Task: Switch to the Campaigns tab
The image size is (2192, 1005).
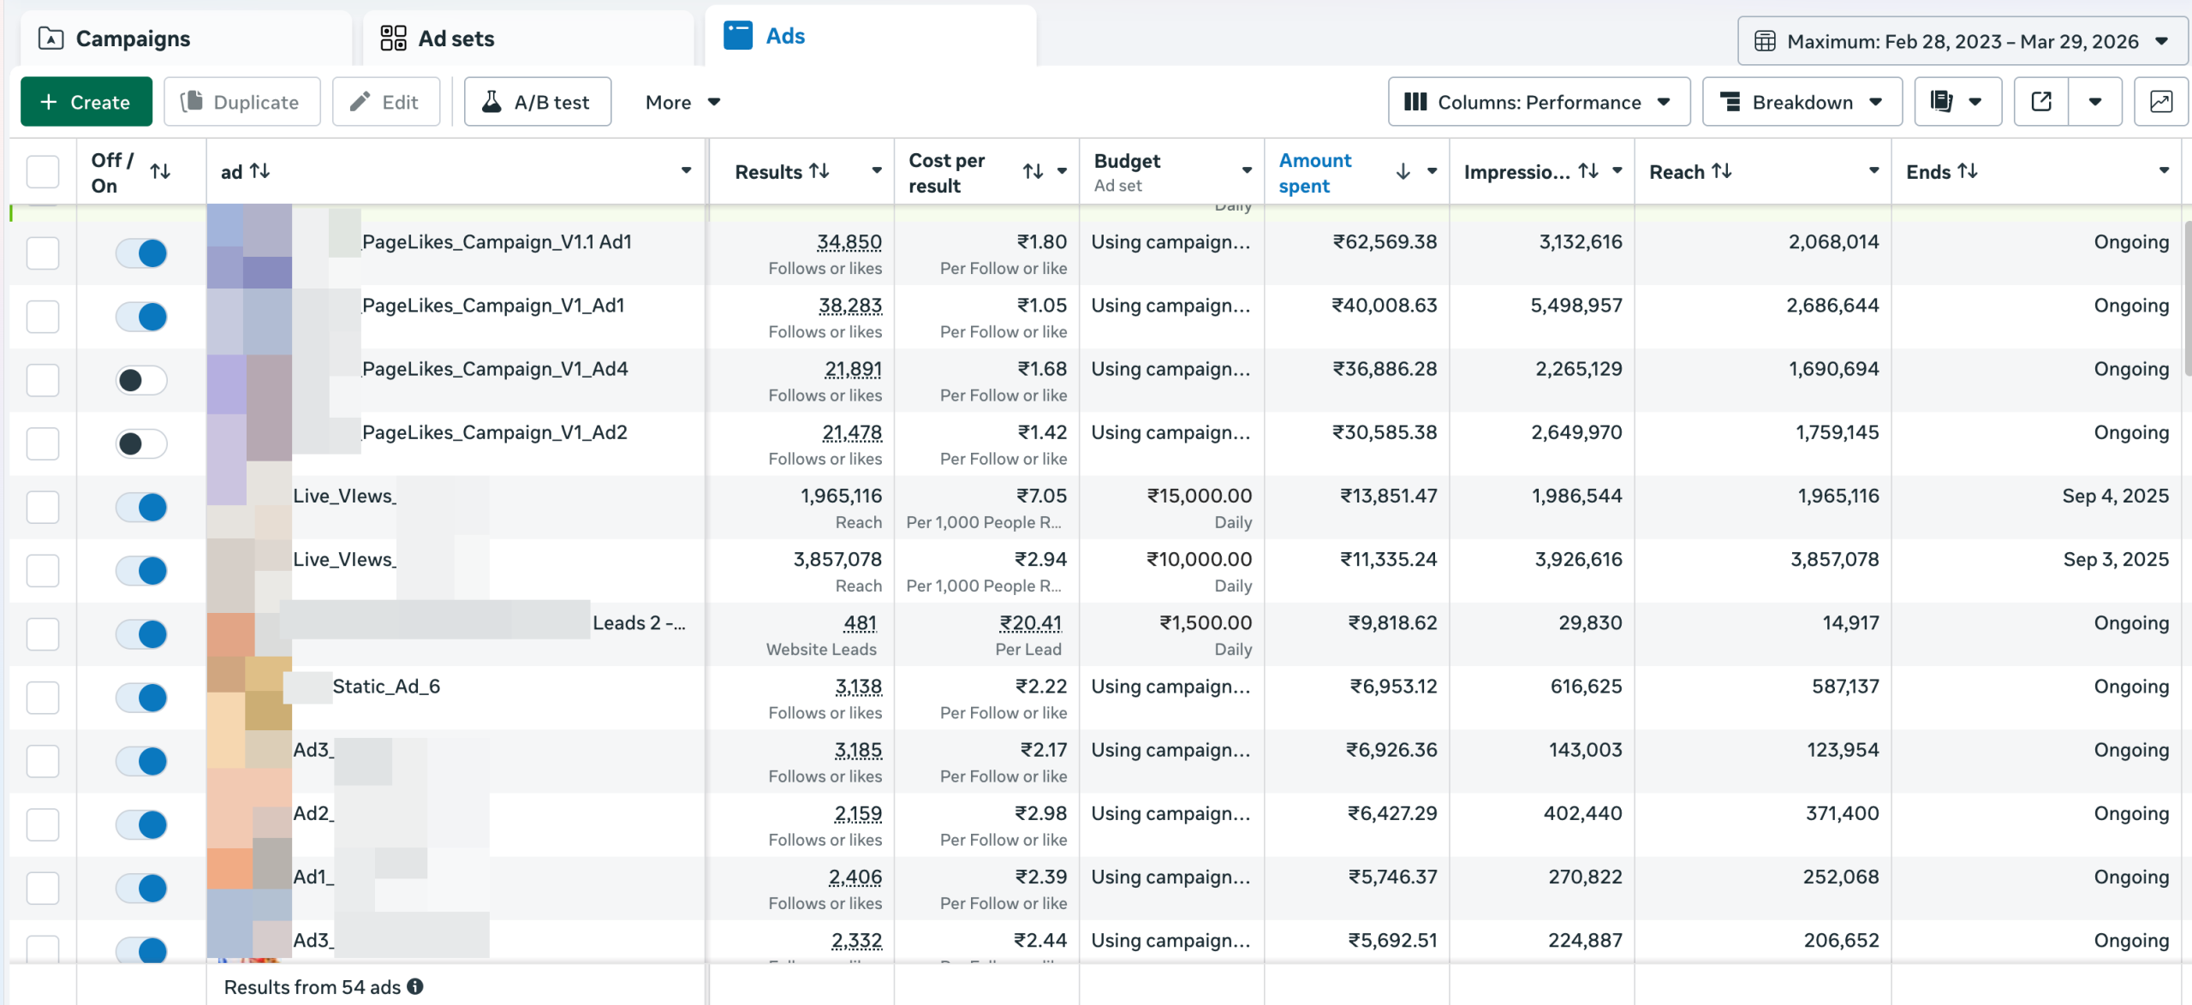Action: tap(133, 38)
